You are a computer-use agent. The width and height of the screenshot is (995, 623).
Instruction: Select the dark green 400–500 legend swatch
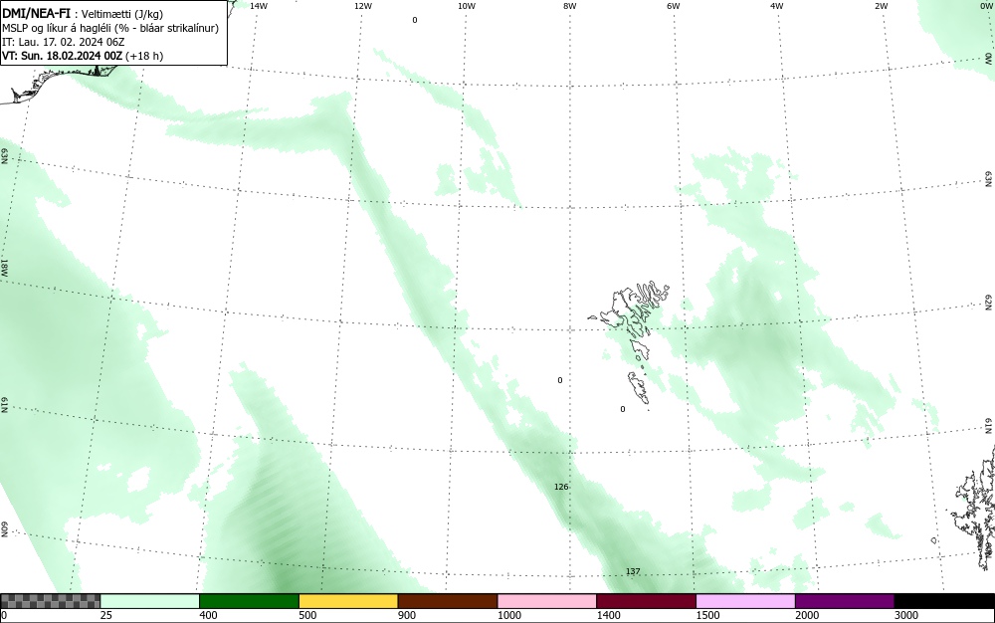(249, 601)
